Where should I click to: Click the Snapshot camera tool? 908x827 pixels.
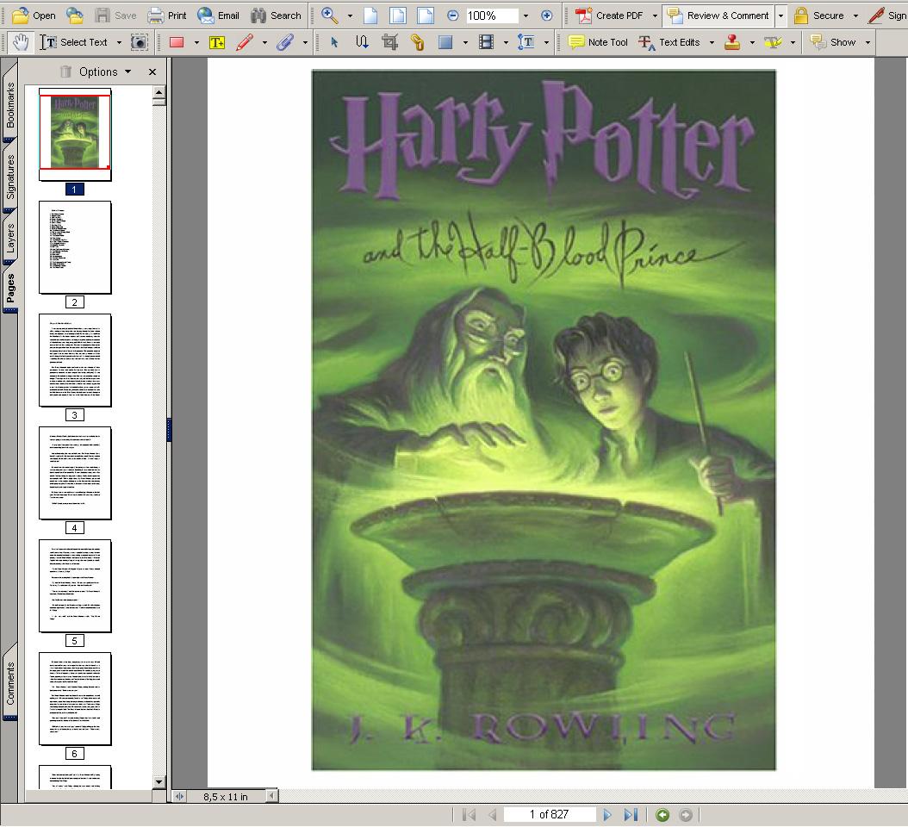point(139,42)
